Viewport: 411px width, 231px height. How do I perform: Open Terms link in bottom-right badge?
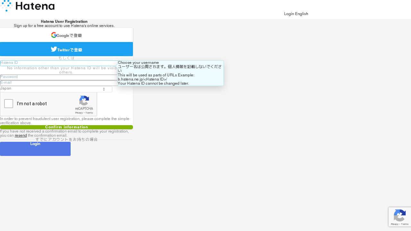pos(405,224)
